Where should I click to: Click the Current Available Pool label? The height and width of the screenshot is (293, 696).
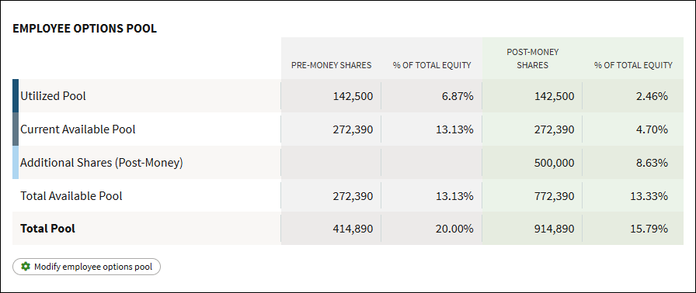pos(78,129)
